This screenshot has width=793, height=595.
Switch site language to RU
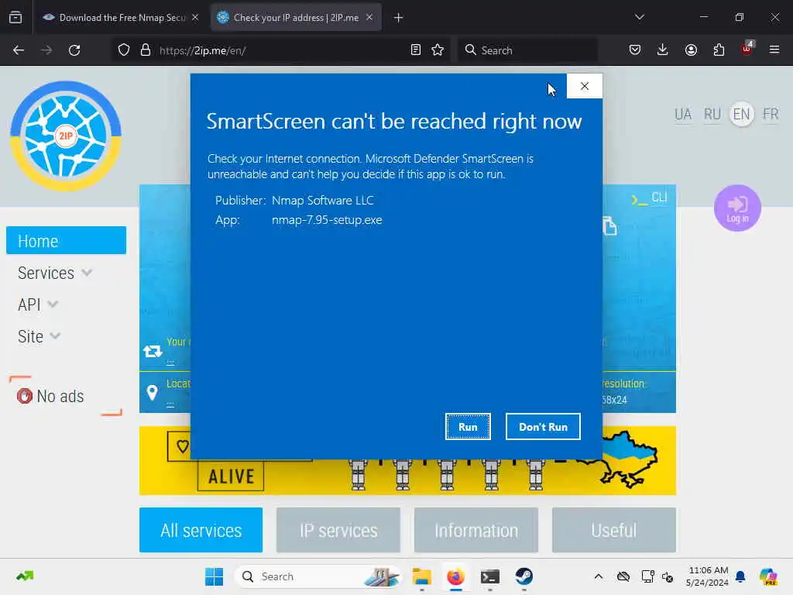[712, 115]
